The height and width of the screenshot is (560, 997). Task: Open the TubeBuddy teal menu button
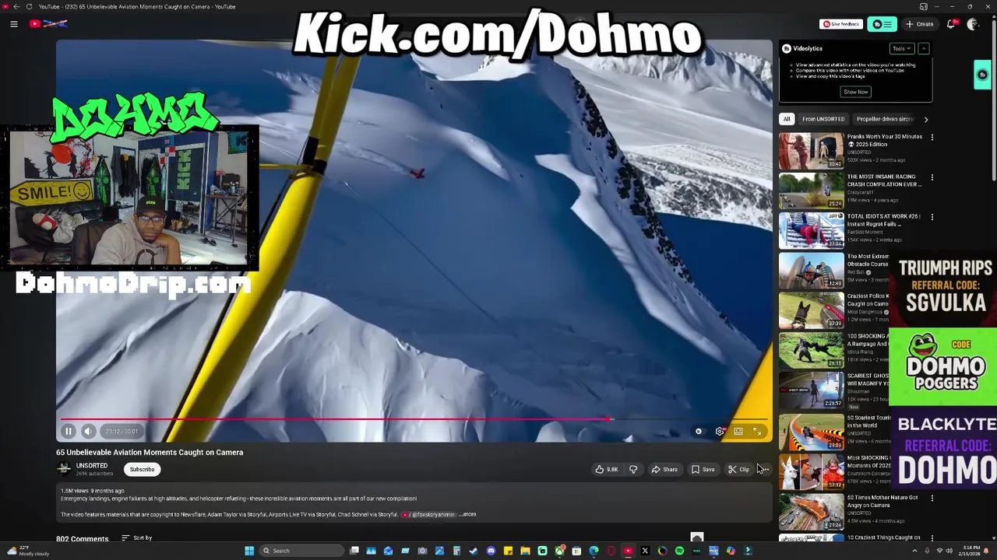pyautogui.click(x=882, y=24)
